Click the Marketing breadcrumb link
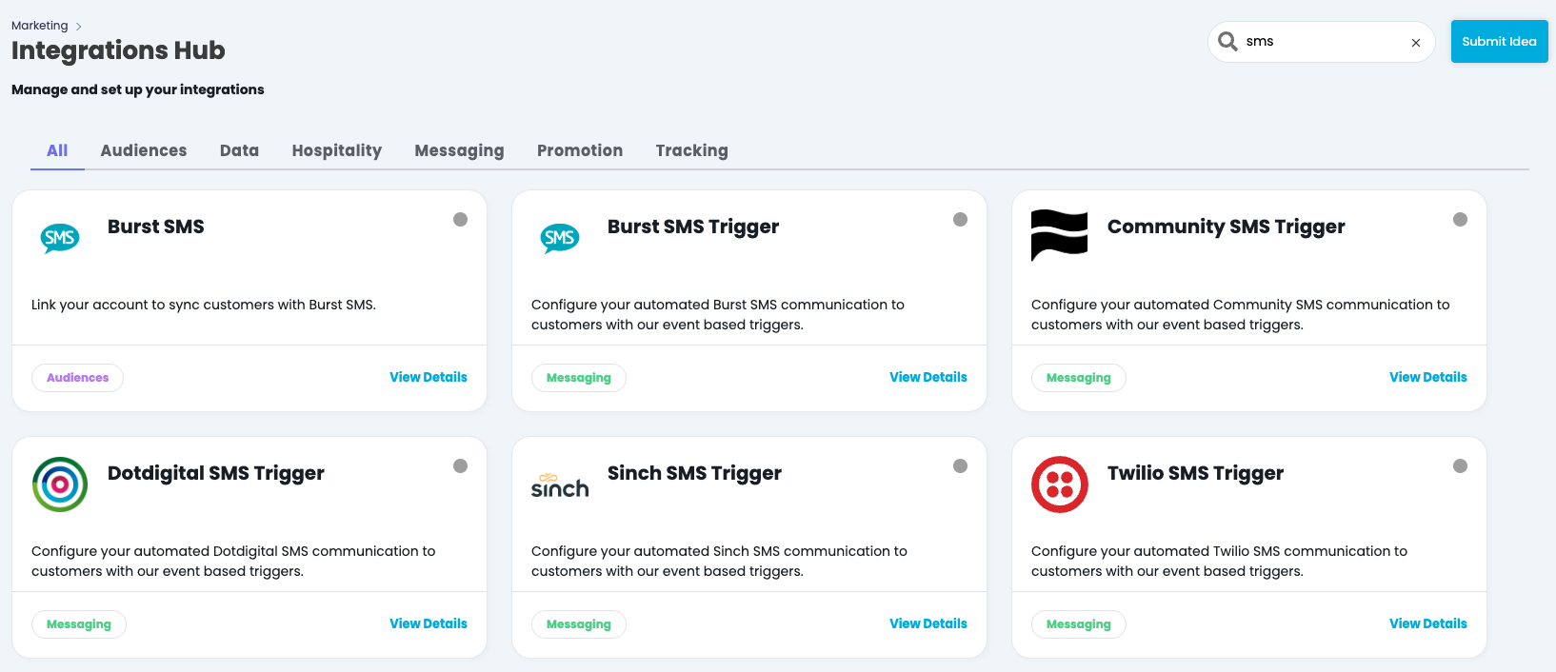Screen dimensions: 1556x672 (x=40, y=26)
